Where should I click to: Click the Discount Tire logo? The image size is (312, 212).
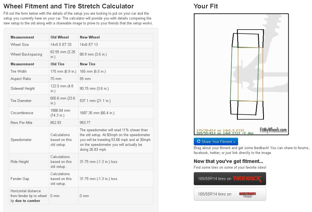coord(247,194)
